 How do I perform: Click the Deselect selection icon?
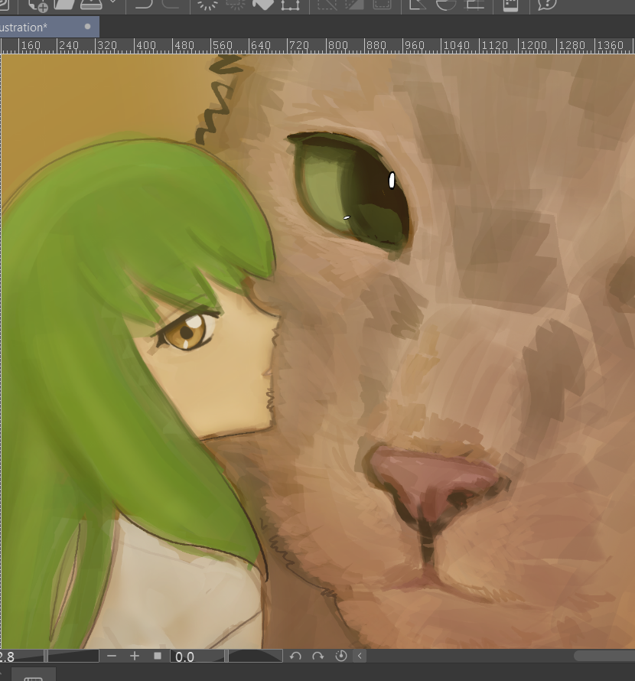[327, 4]
